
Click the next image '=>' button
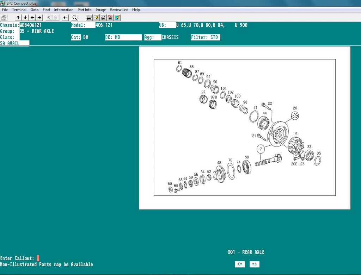pyautogui.click(x=255, y=264)
